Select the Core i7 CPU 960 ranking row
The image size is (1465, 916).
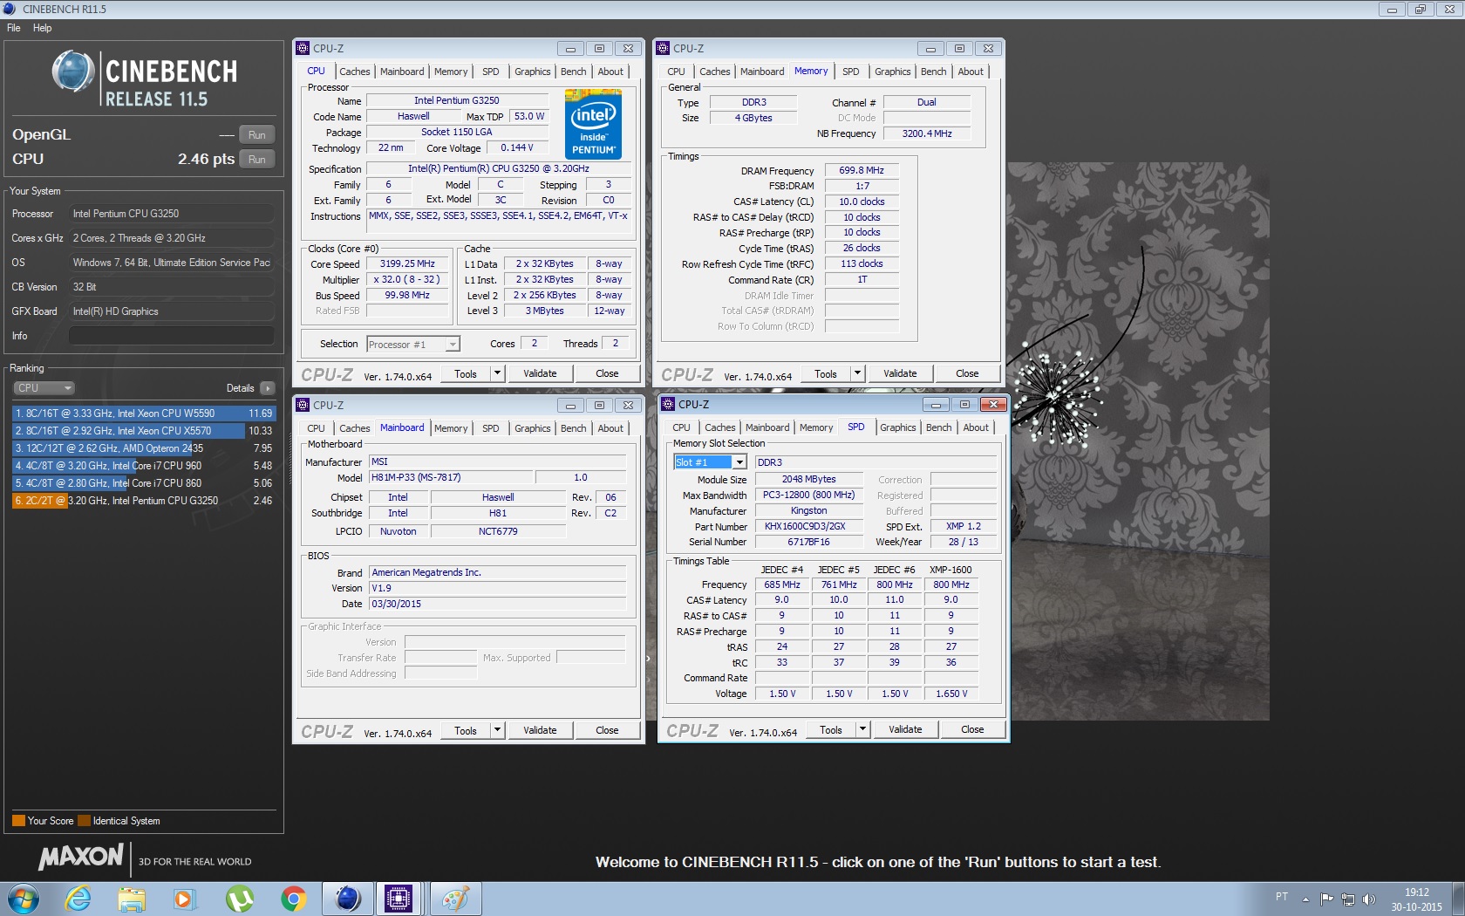click(144, 466)
